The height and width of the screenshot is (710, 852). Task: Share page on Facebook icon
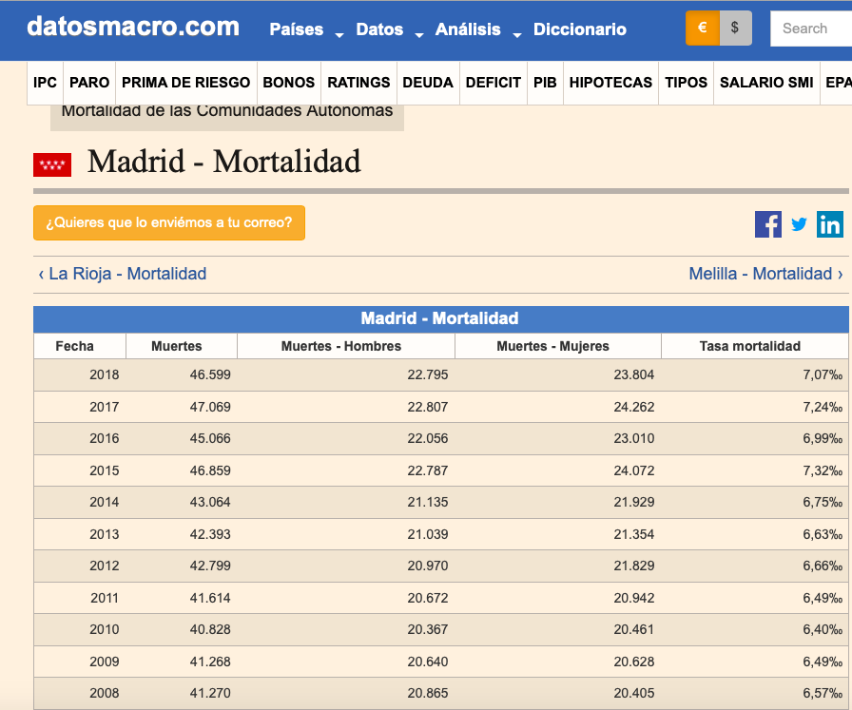(767, 224)
